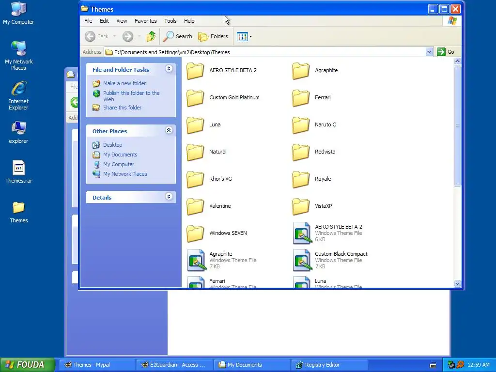
Task: Click the Forward arrow toolbar button
Action: coord(128,36)
